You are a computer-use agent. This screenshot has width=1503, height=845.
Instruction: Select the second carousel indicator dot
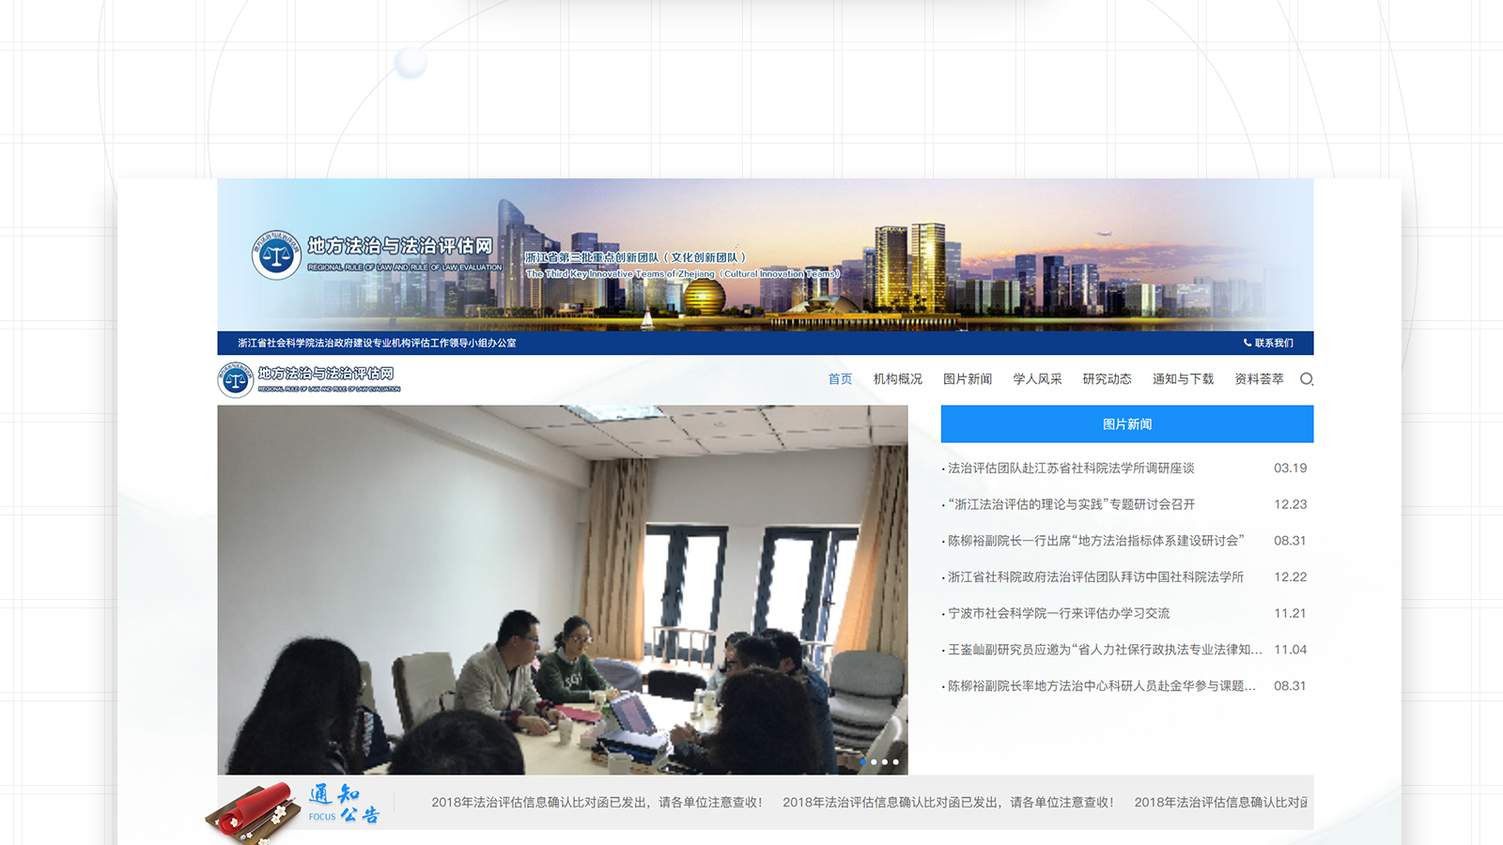pos(874,762)
